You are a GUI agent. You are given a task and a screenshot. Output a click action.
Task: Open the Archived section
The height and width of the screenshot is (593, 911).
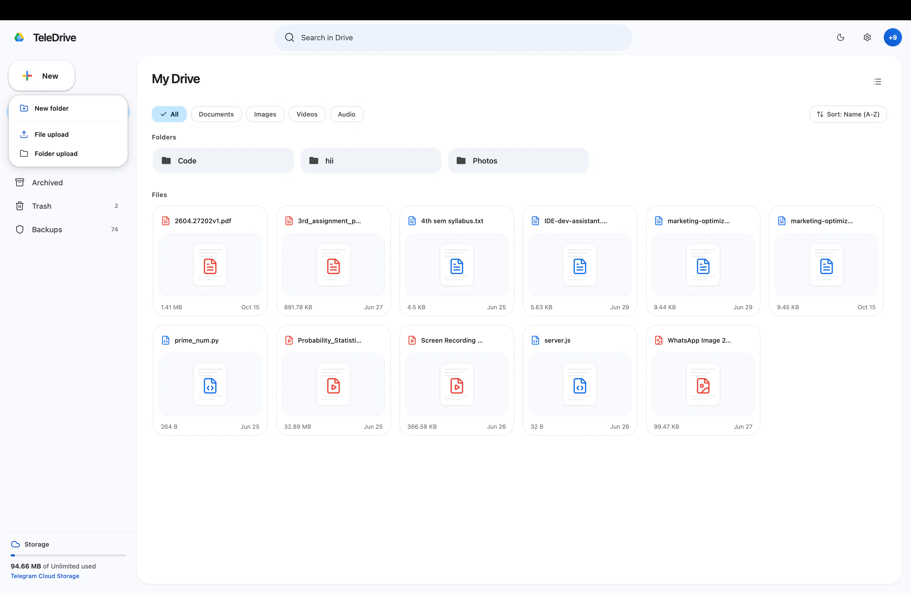pyautogui.click(x=68, y=183)
